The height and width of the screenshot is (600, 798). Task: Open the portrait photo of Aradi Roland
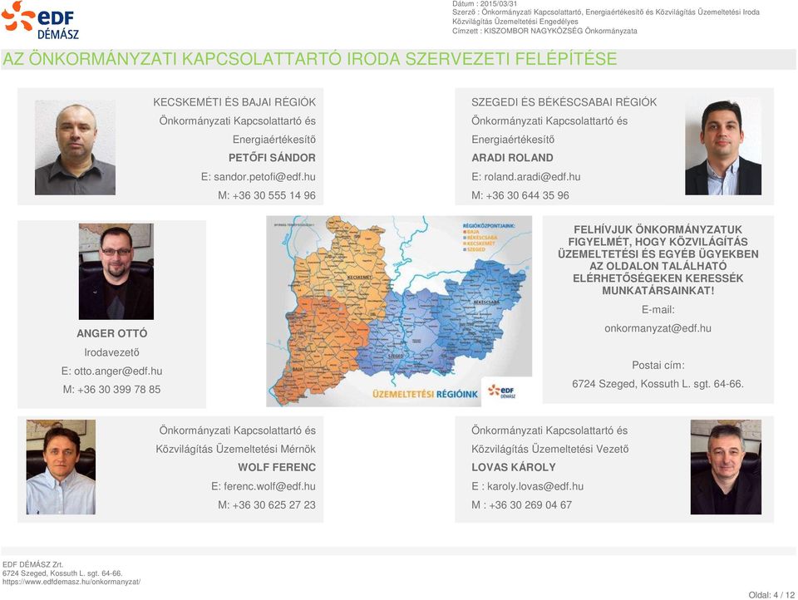point(722,146)
